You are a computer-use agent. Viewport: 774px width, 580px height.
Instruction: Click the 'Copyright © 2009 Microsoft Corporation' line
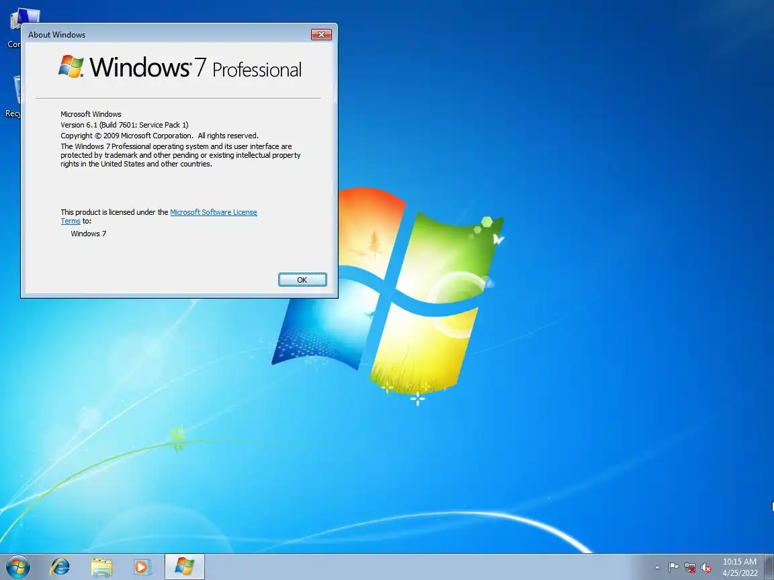click(x=159, y=136)
